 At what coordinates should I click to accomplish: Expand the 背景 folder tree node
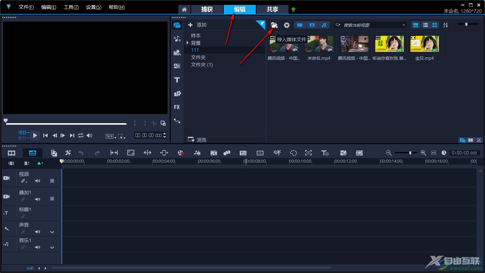coord(188,43)
